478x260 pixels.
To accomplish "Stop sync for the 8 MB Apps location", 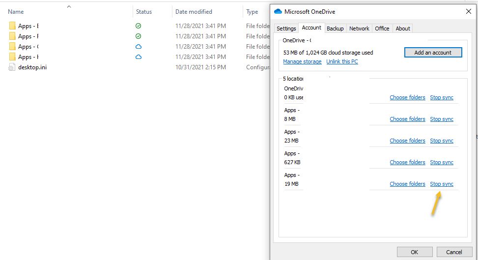I will pos(442,119).
